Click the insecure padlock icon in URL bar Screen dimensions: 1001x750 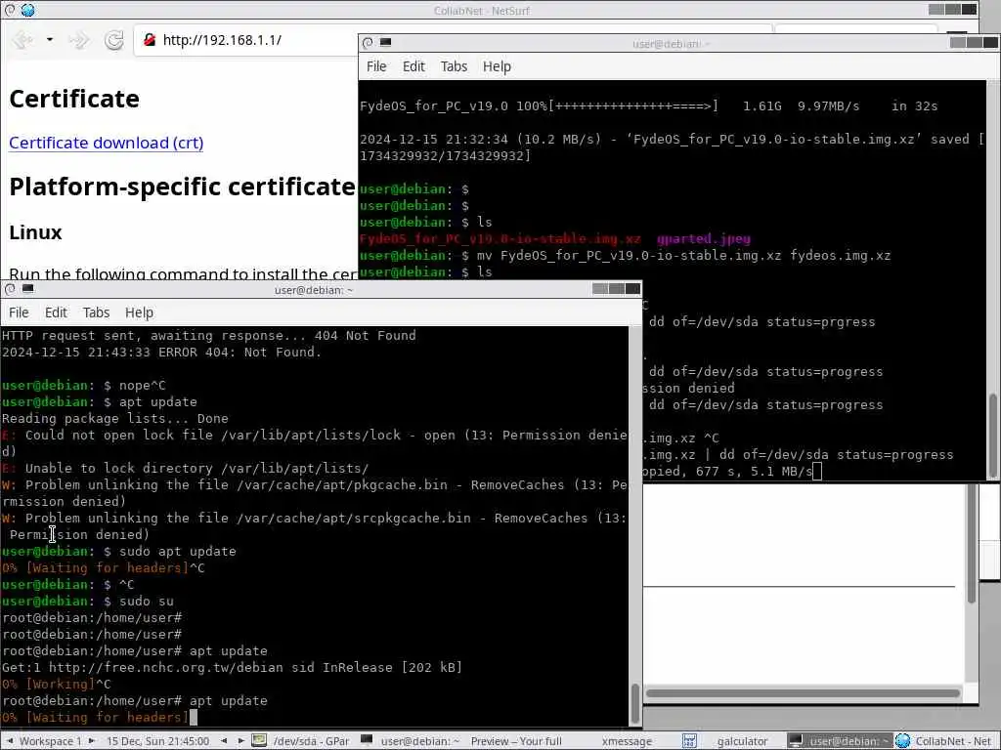(x=150, y=40)
